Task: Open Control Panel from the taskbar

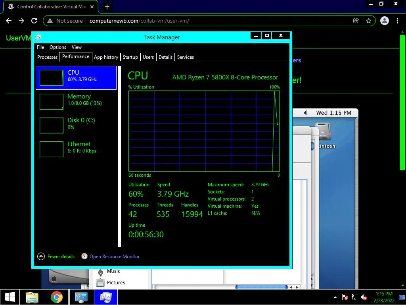Action: [81, 297]
